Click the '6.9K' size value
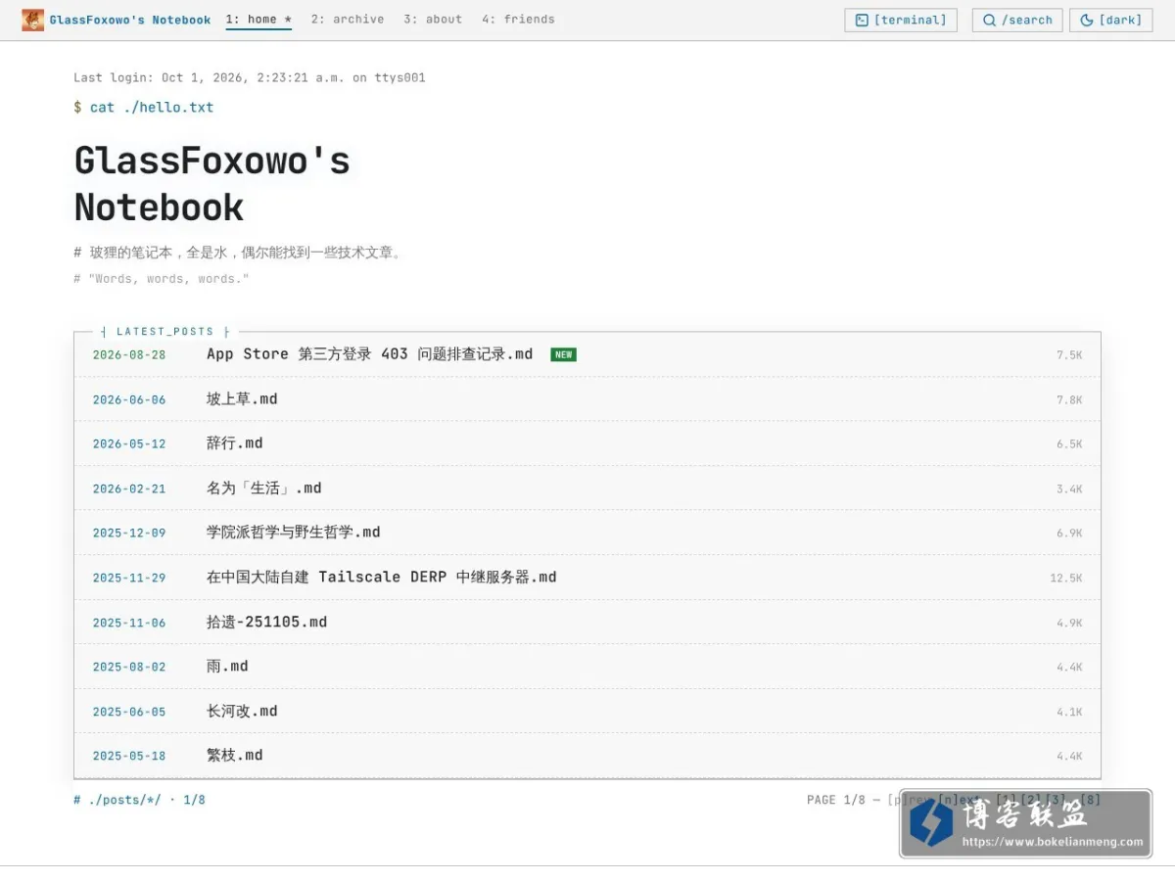1175x881 pixels. (1069, 533)
